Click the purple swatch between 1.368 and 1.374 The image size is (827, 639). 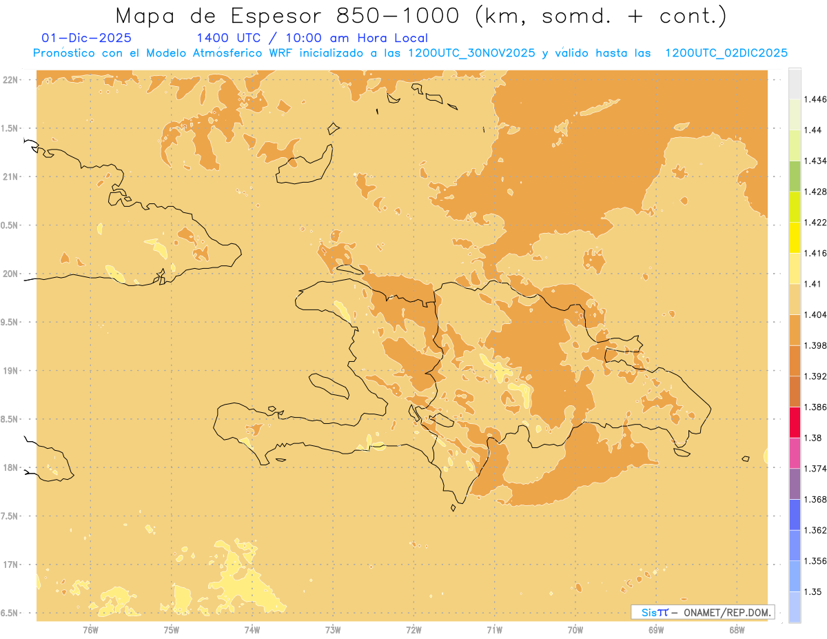pos(795,484)
